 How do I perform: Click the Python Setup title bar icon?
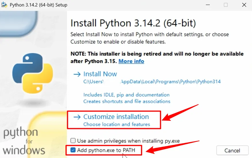(x=4, y=5)
